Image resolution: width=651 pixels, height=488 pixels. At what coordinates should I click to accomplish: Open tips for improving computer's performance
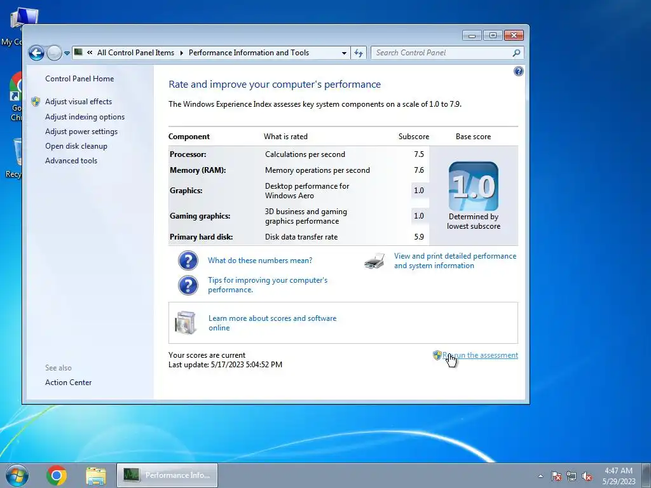pyautogui.click(x=268, y=285)
